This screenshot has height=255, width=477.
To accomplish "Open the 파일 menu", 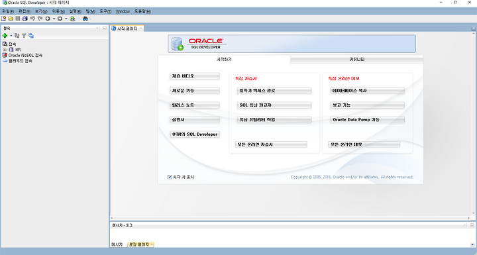I will pyautogui.click(x=7, y=11).
